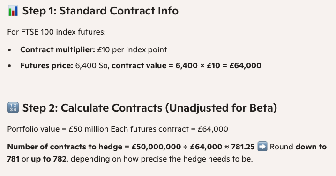Click the right arrow emoji after 781.25
This screenshot has width=336, height=176.
pyautogui.click(x=262, y=147)
